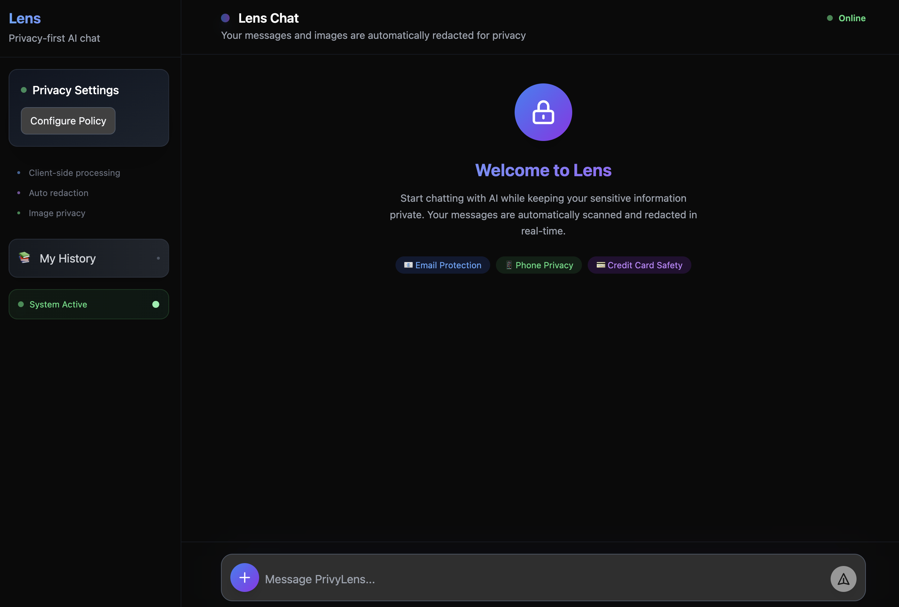Click the send message arrow icon
Viewport: 899px width, 607px height.
(843, 579)
